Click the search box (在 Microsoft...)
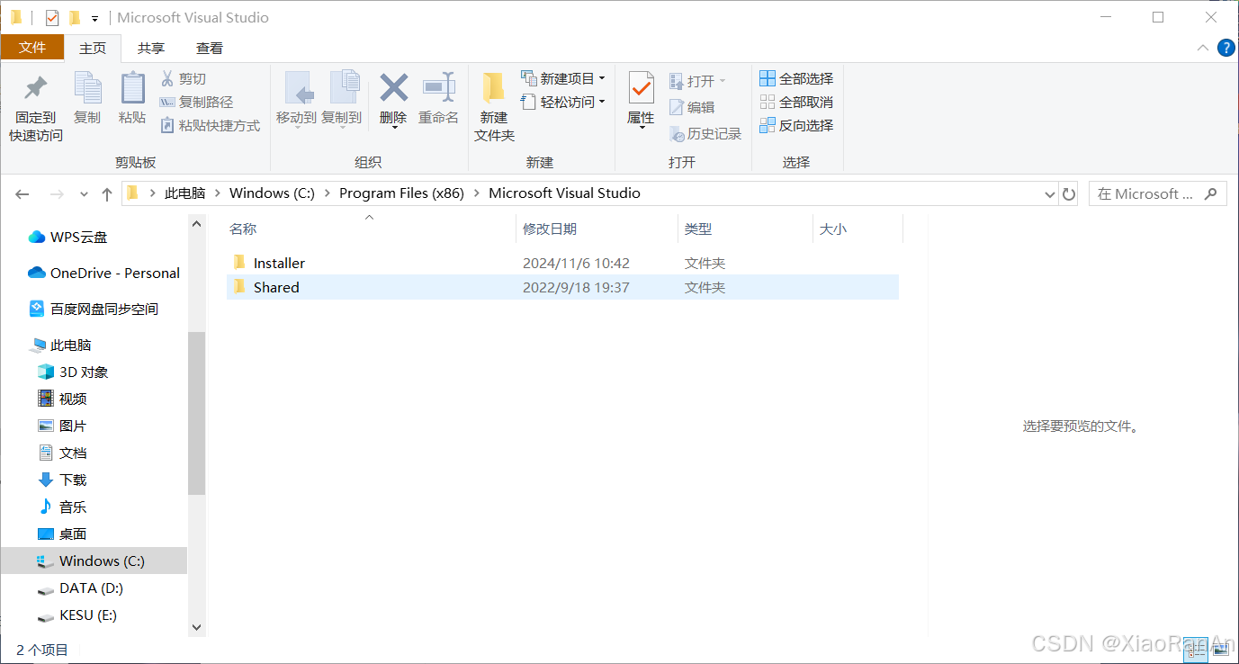 (x=1157, y=193)
